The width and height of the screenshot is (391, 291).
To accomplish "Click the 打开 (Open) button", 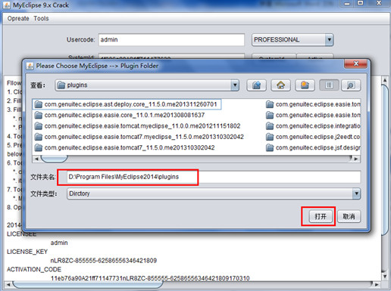I will point(321,216).
